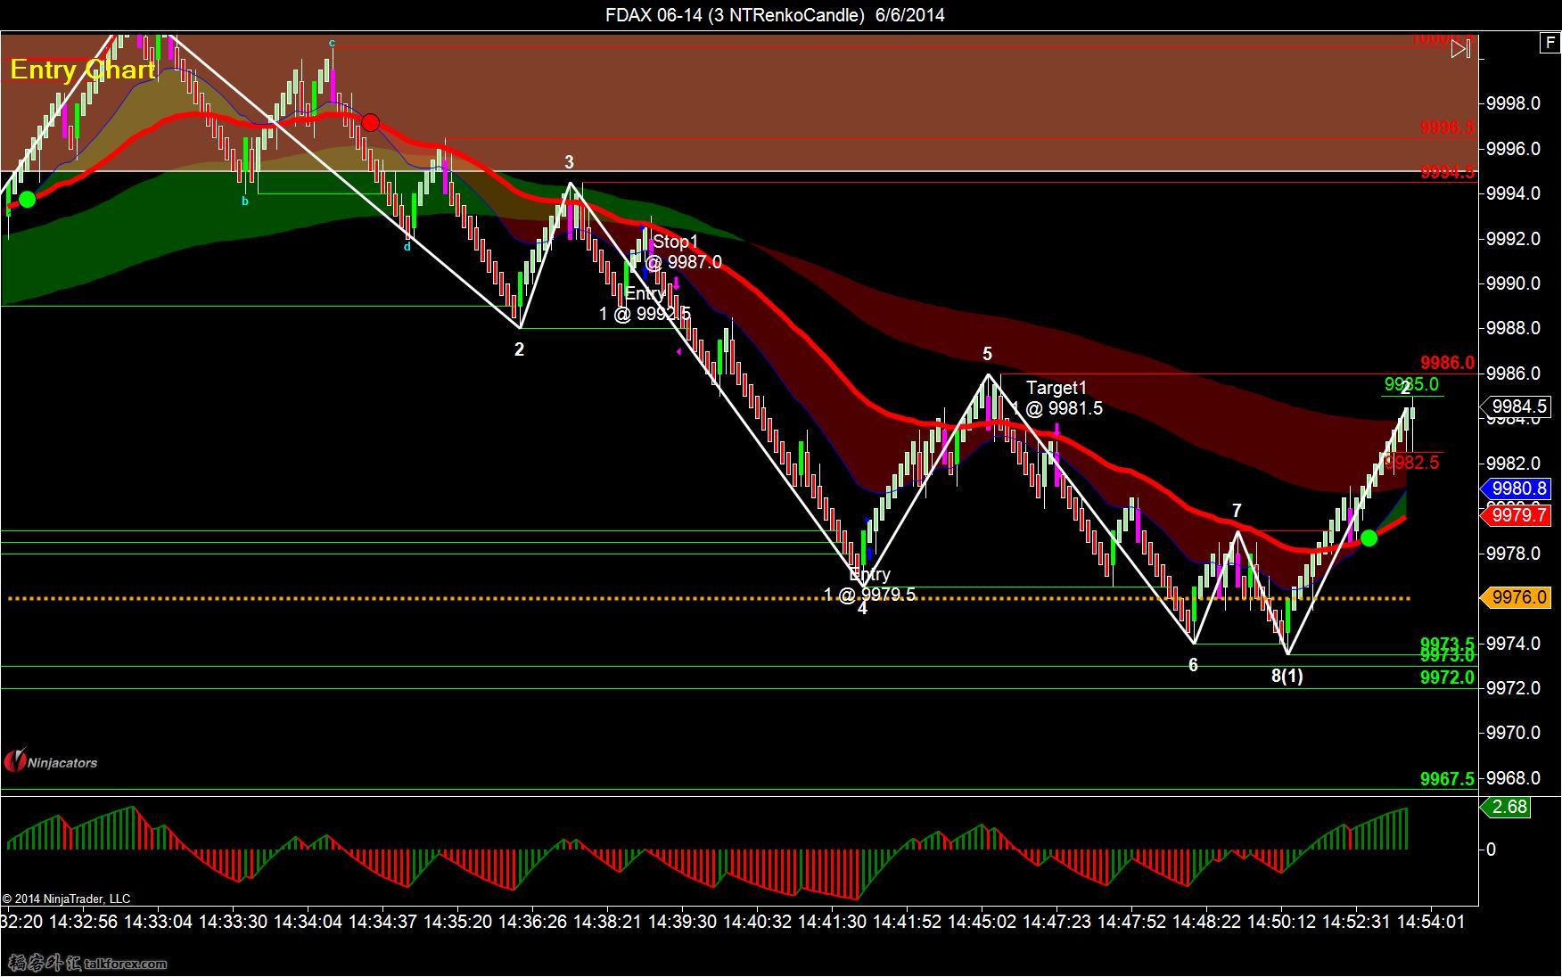
Task: Click the 9978.0 price axis label
Action: (x=1513, y=554)
